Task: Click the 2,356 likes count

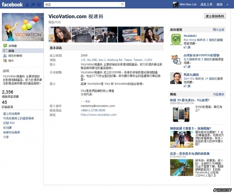Action: (x=7, y=92)
